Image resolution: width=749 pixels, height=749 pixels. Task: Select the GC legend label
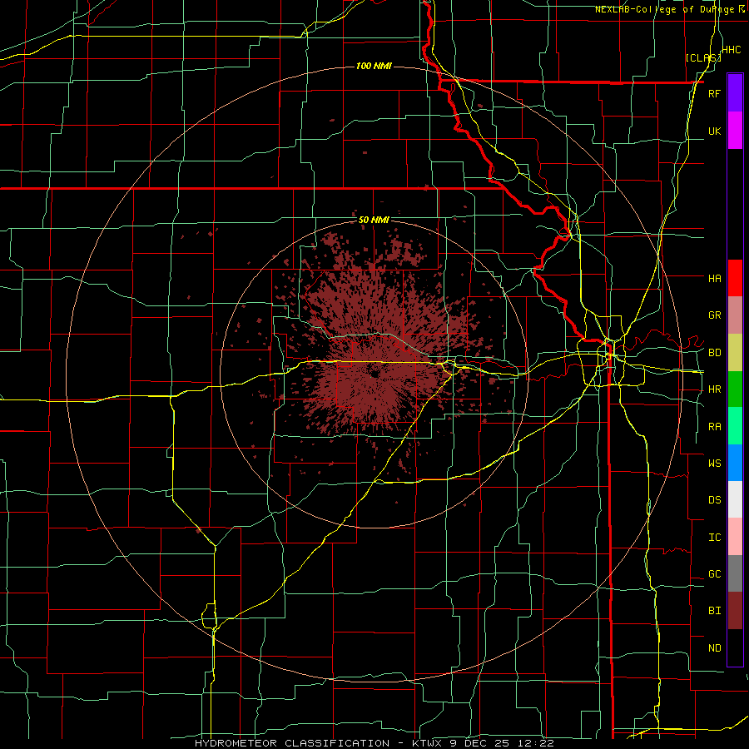pos(714,574)
